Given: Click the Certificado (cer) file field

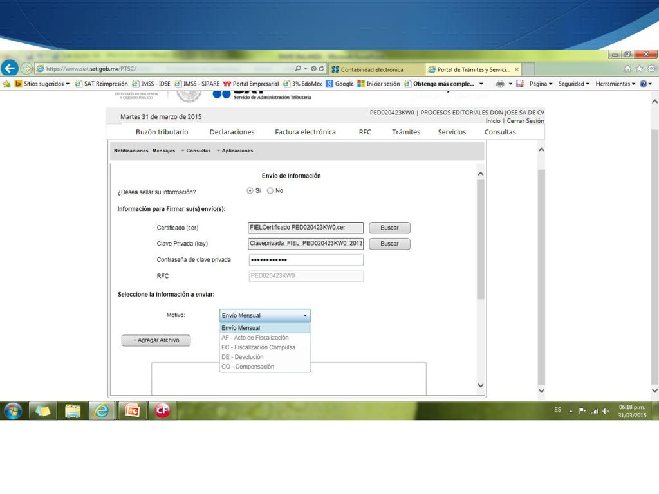Looking at the screenshot, I should [306, 228].
